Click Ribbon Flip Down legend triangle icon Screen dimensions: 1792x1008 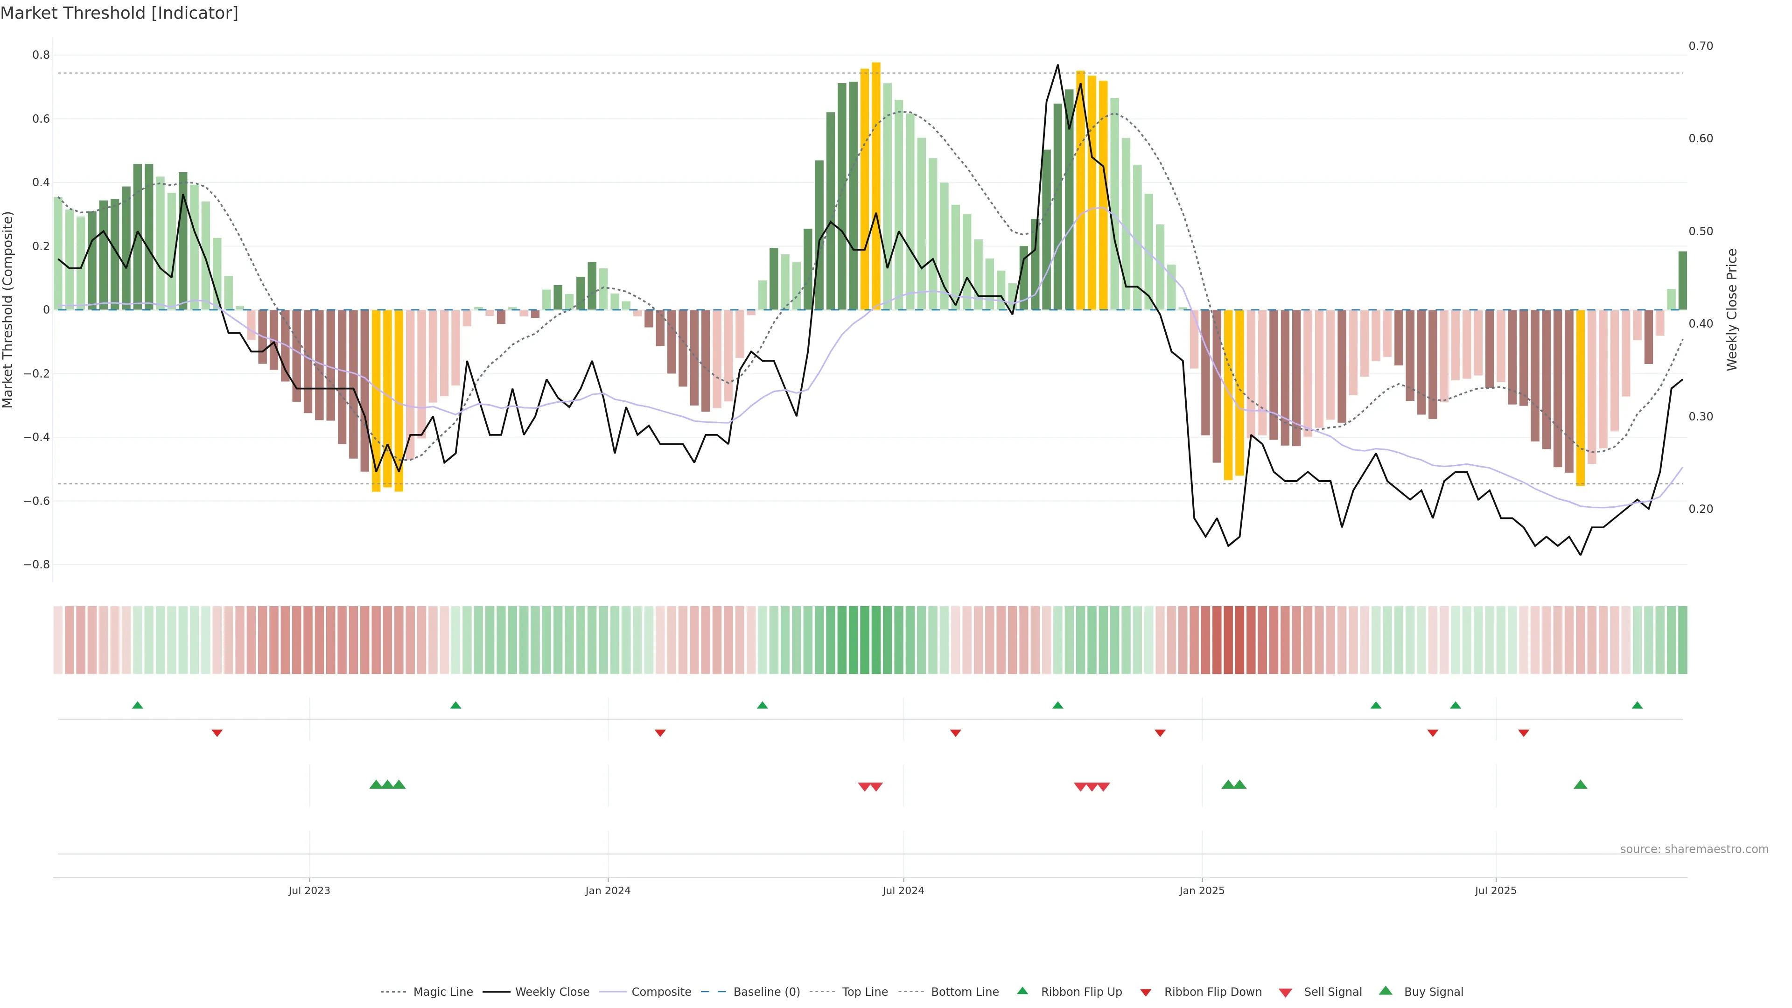(x=1146, y=993)
